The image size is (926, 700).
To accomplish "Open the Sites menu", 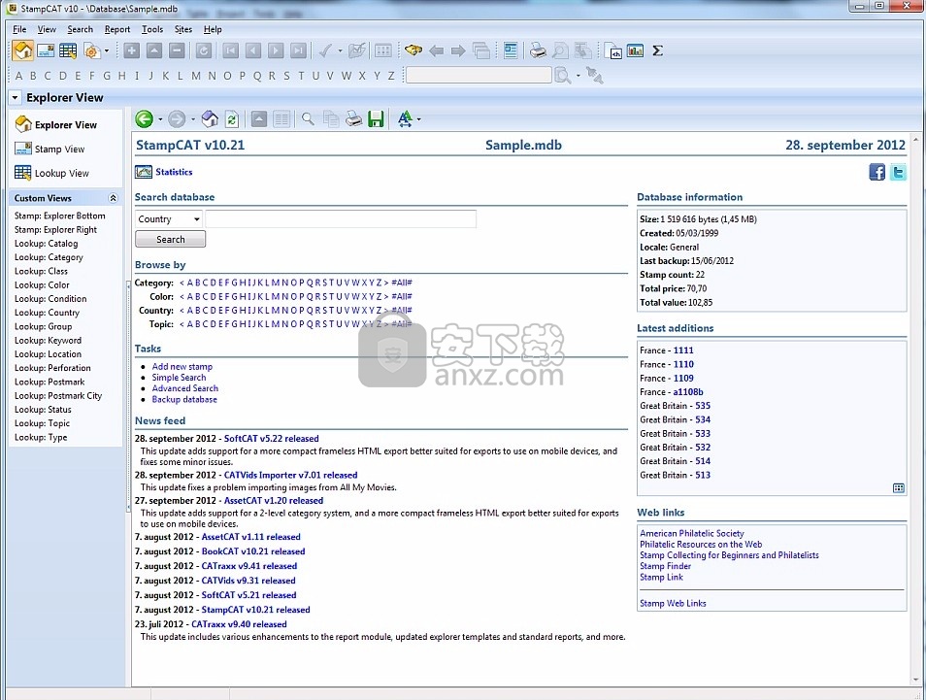I will pyautogui.click(x=183, y=29).
